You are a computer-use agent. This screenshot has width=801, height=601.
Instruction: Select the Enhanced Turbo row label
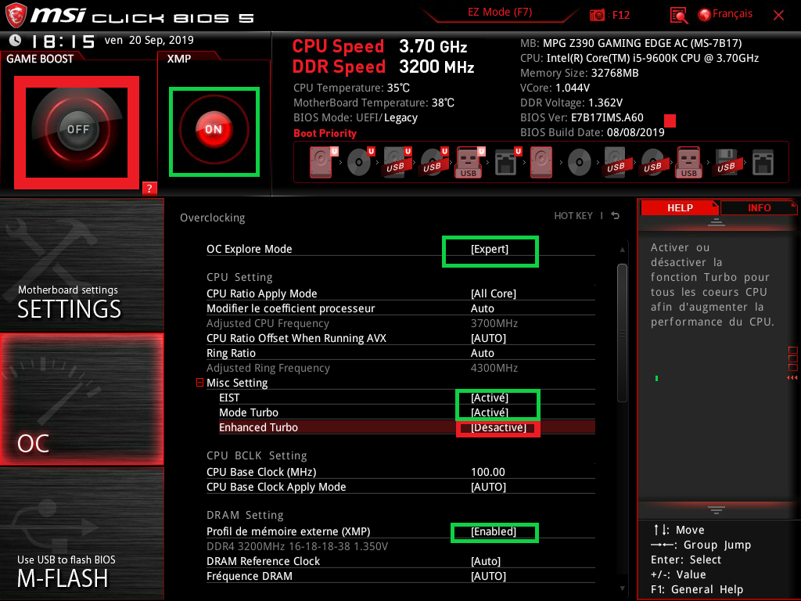pos(258,427)
